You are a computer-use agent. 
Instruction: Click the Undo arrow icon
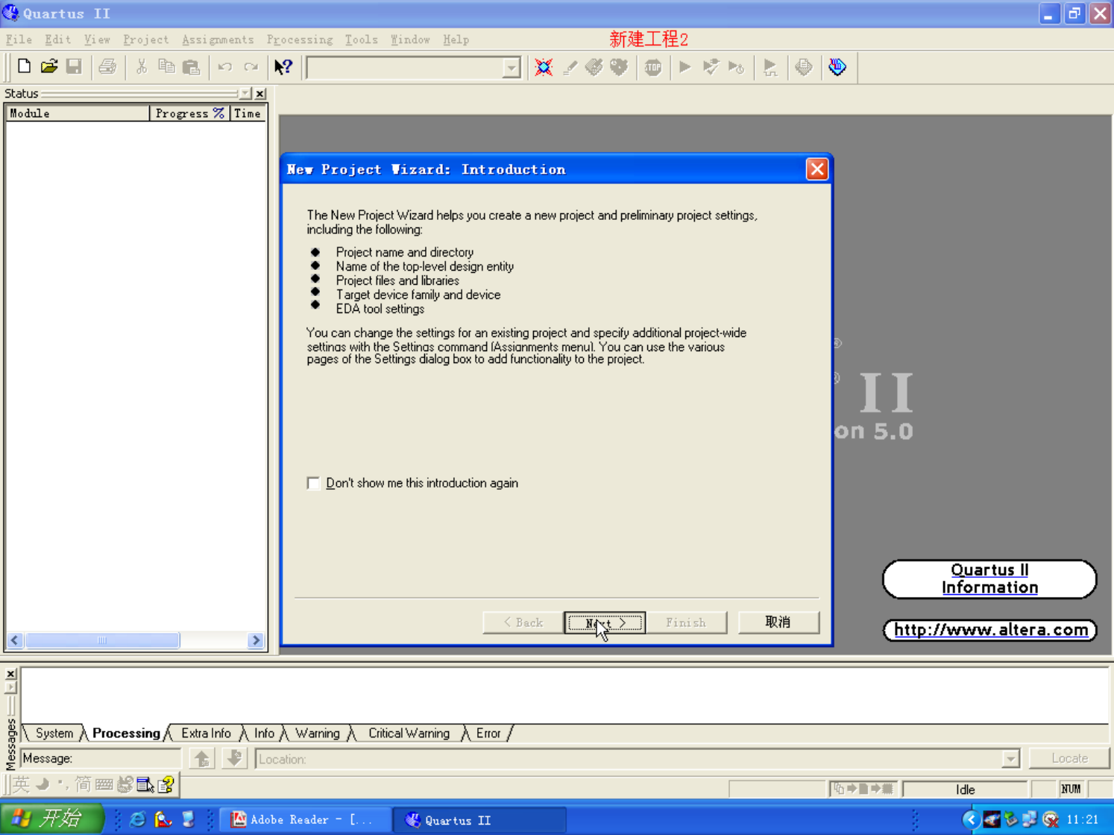pos(225,66)
